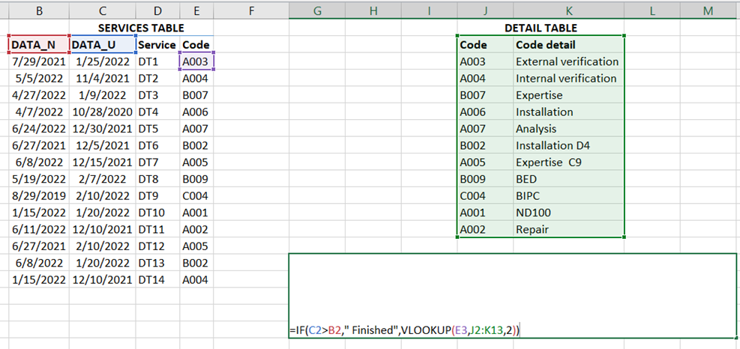Viewport: 740px width, 349px height.
Task: Click the Repair cell in detail table
Action: [x=568, y=229]
